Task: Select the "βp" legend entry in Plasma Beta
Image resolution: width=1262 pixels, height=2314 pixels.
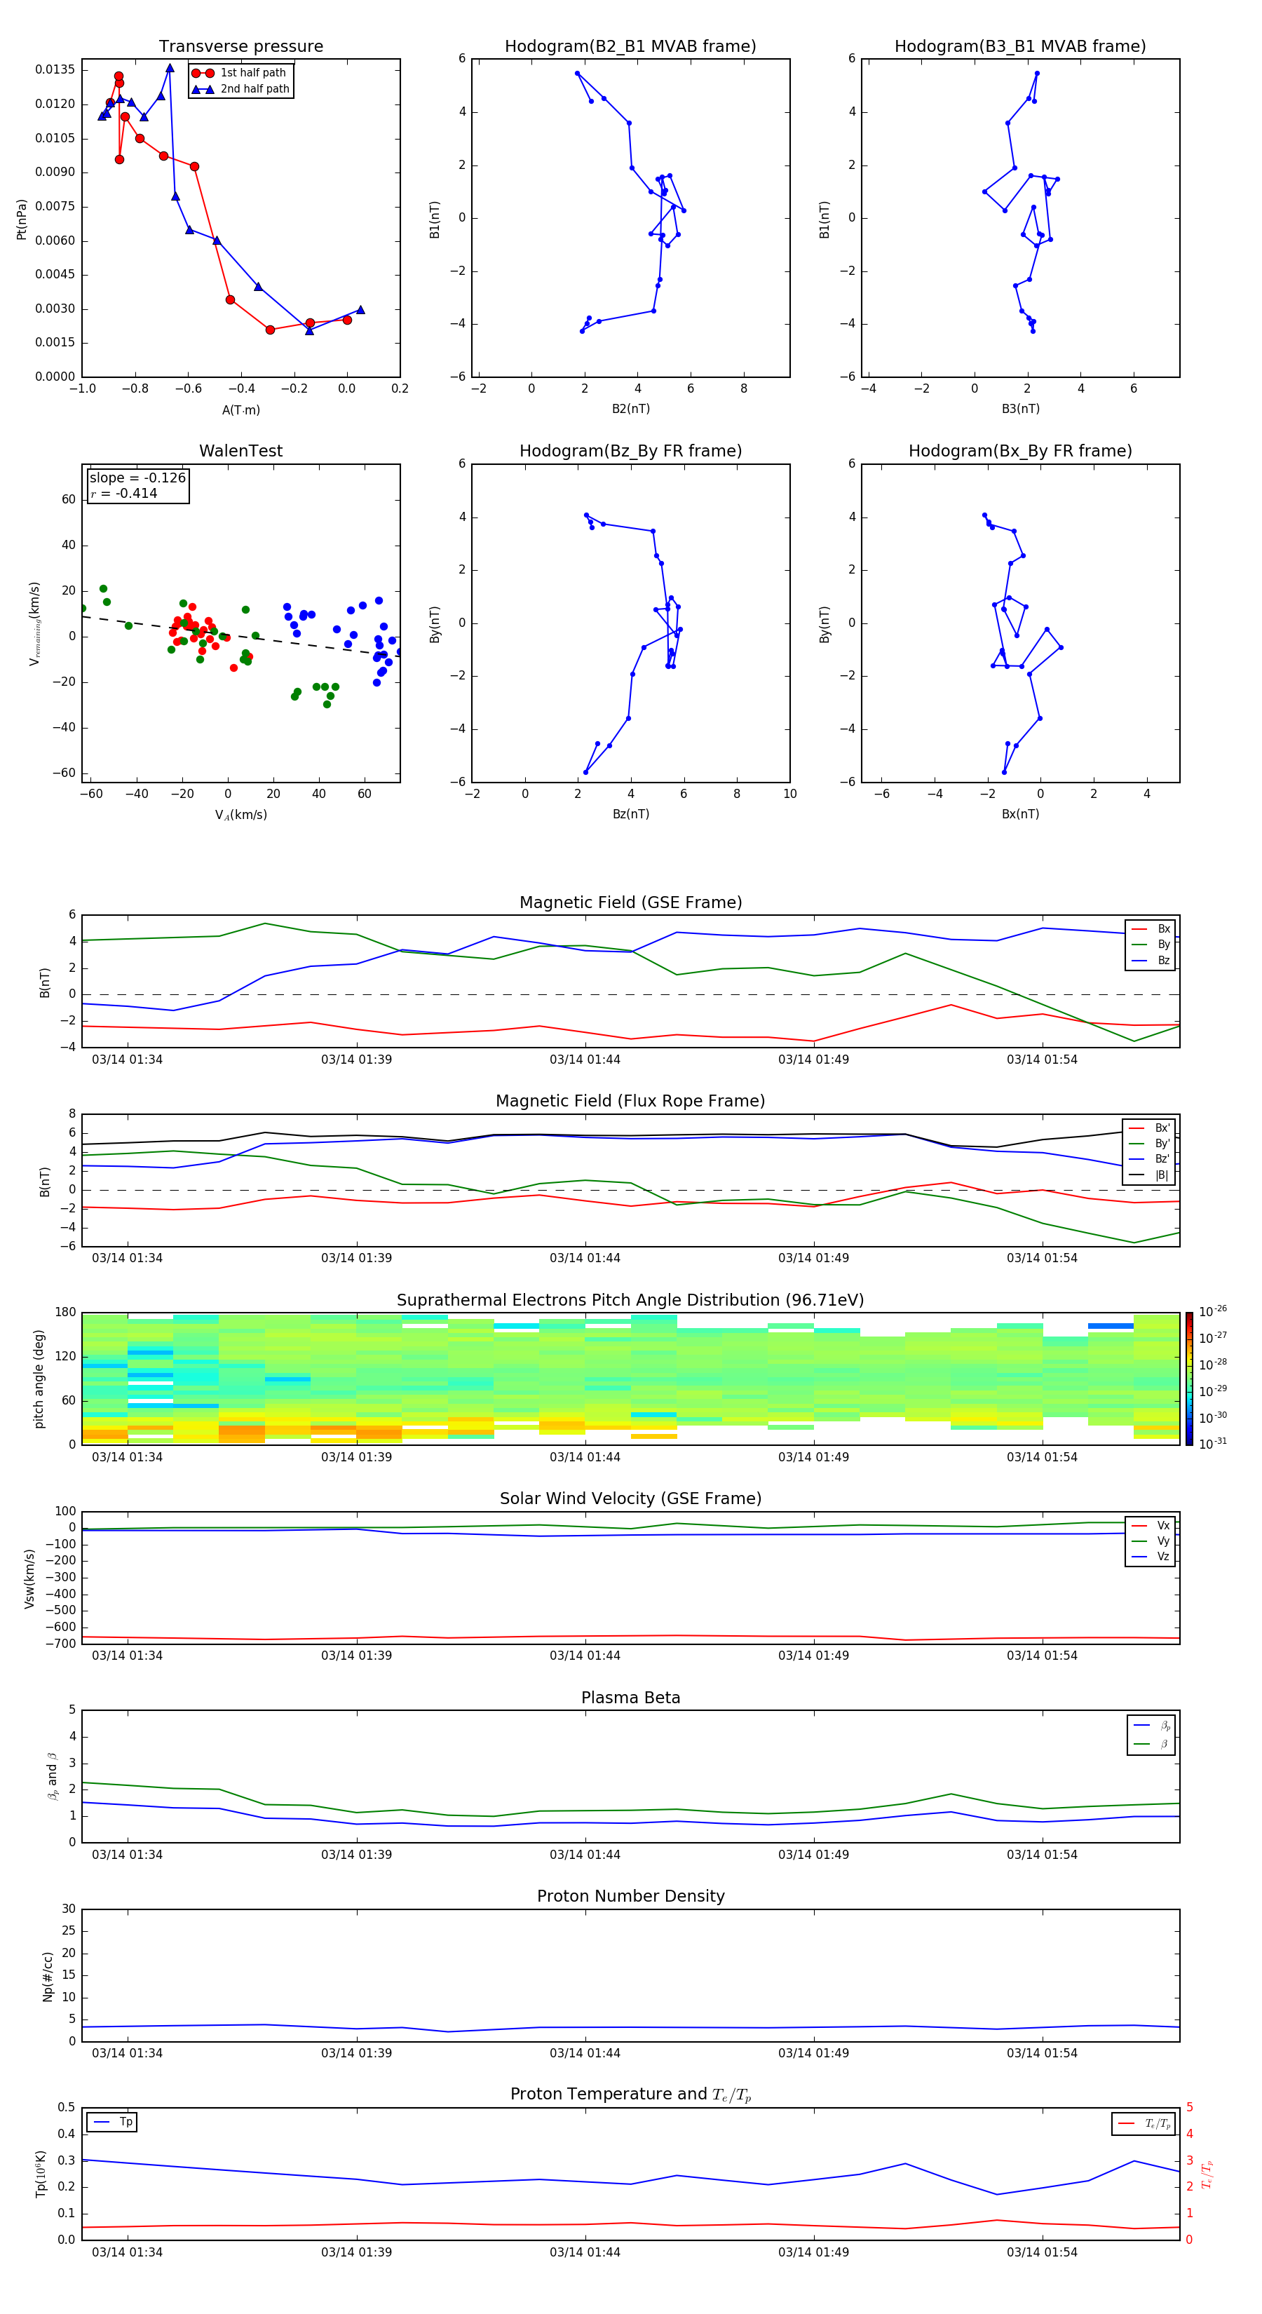Action: pos(1151,1726)
